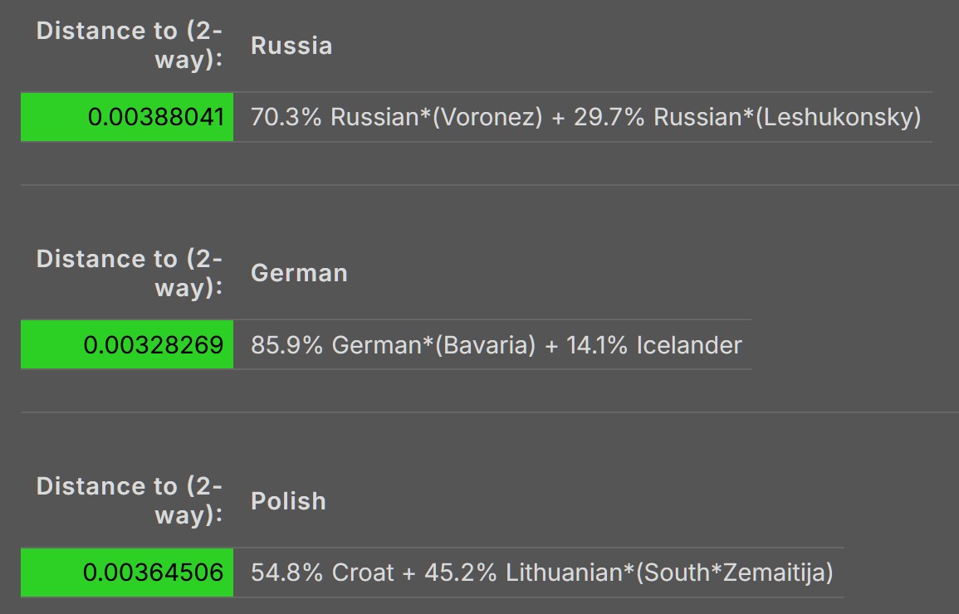Click the plus sign between Bavaria and Icelander
The image size is (959, 614).
click(551, 346)
